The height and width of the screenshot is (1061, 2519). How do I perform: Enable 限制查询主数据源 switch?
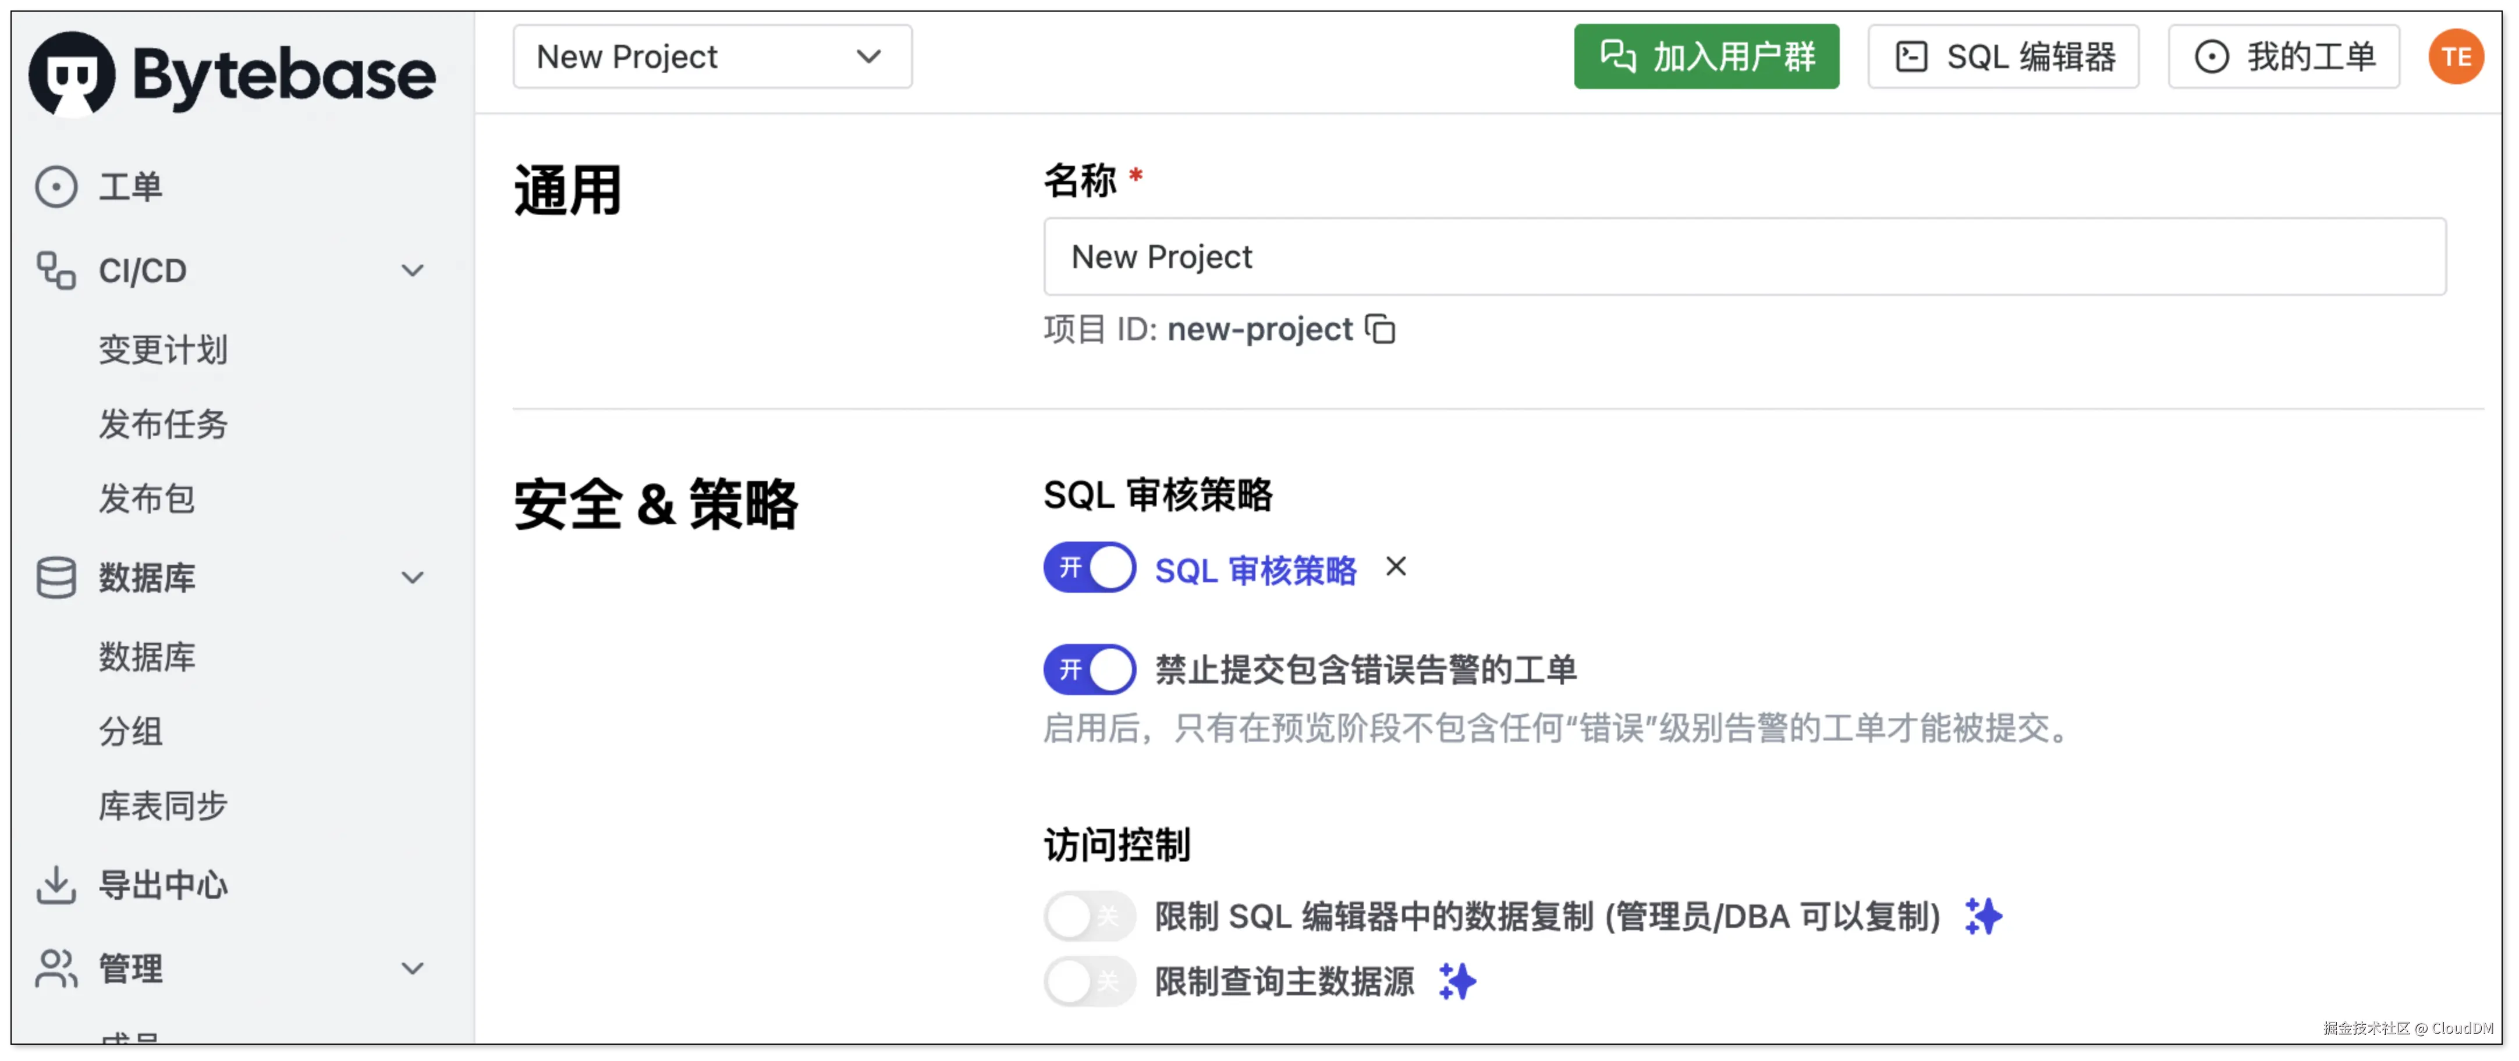(x=1090, y=981)
